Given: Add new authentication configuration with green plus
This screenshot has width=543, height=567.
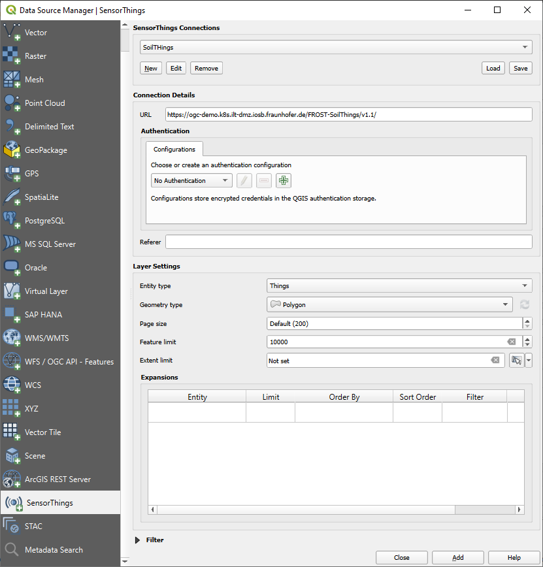Looking at the screenshot, I should [284, 181].
